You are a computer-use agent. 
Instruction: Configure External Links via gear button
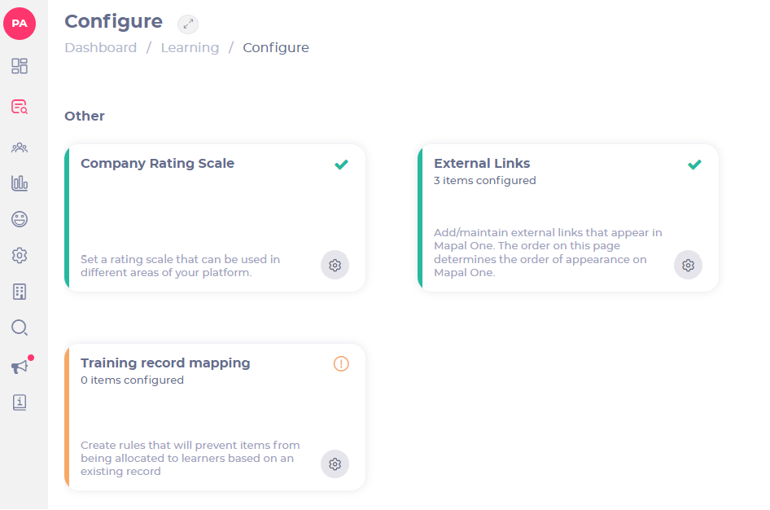tap(688, 266)
